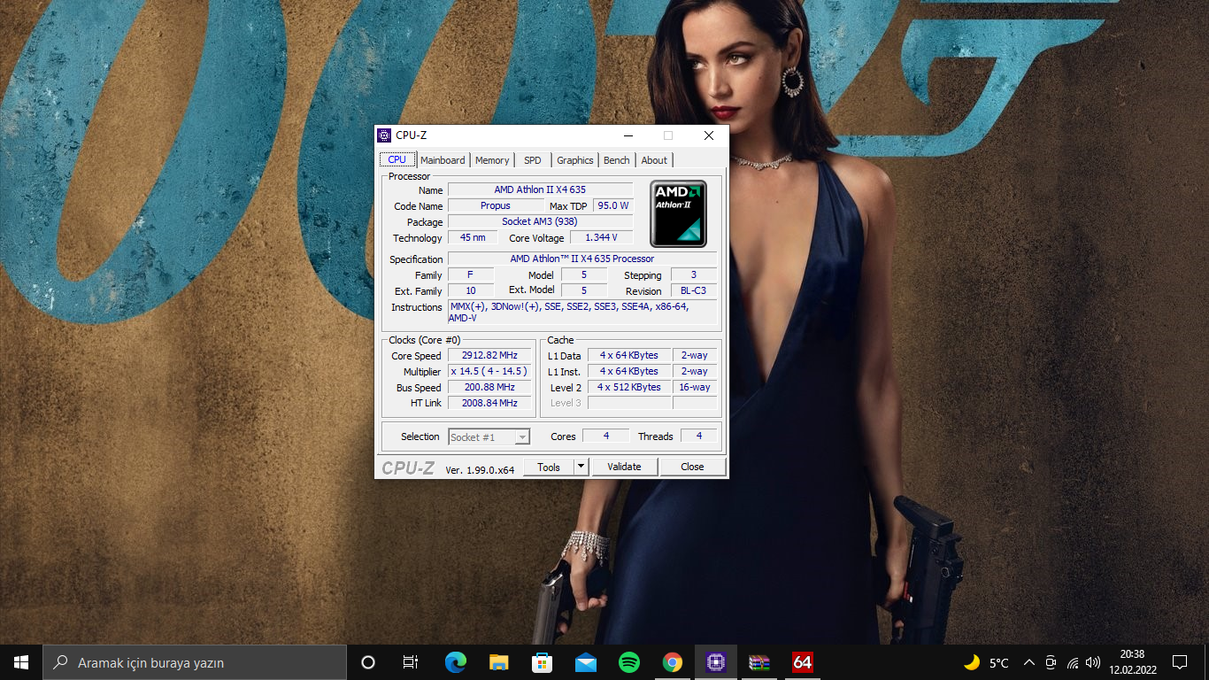Open Microsoft Store from the taskbar
This screenshot has width=1209, height=680.
[542, 662]
